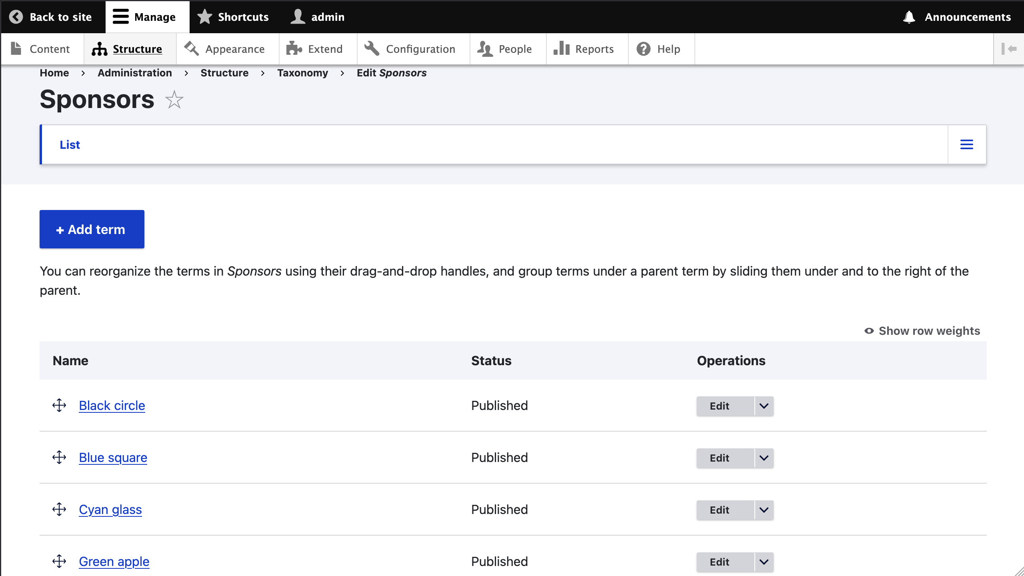The height and width of the screenshot is (576, 1024).
Task: Click the Extend puzzle piece icon
Action: pos(294,49)
